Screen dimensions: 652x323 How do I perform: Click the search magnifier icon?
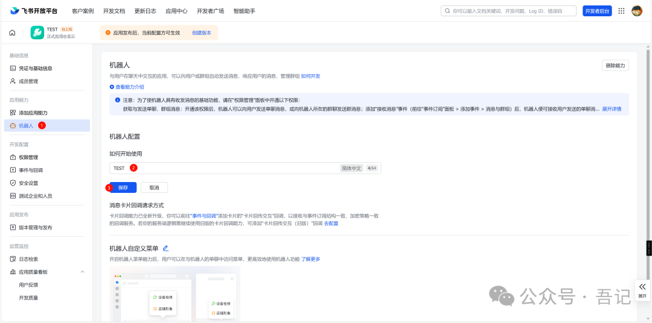pos(447,11)
